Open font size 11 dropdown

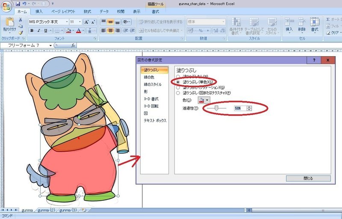(x=80, y=22)
